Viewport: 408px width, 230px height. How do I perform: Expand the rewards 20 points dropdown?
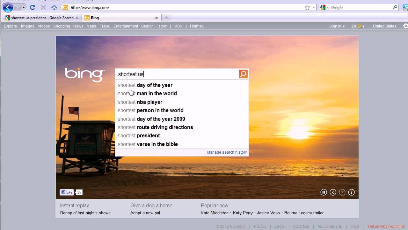coord(358,26)
